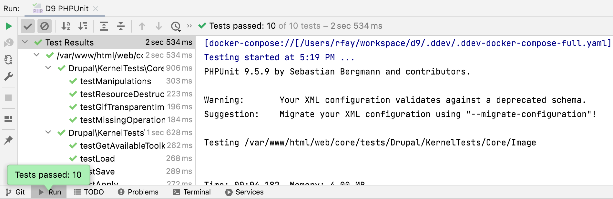Viewport: 613px width, 199px height.
Task: Toggle the Show Ignored tests button
Action: click(x=45, y=26)
